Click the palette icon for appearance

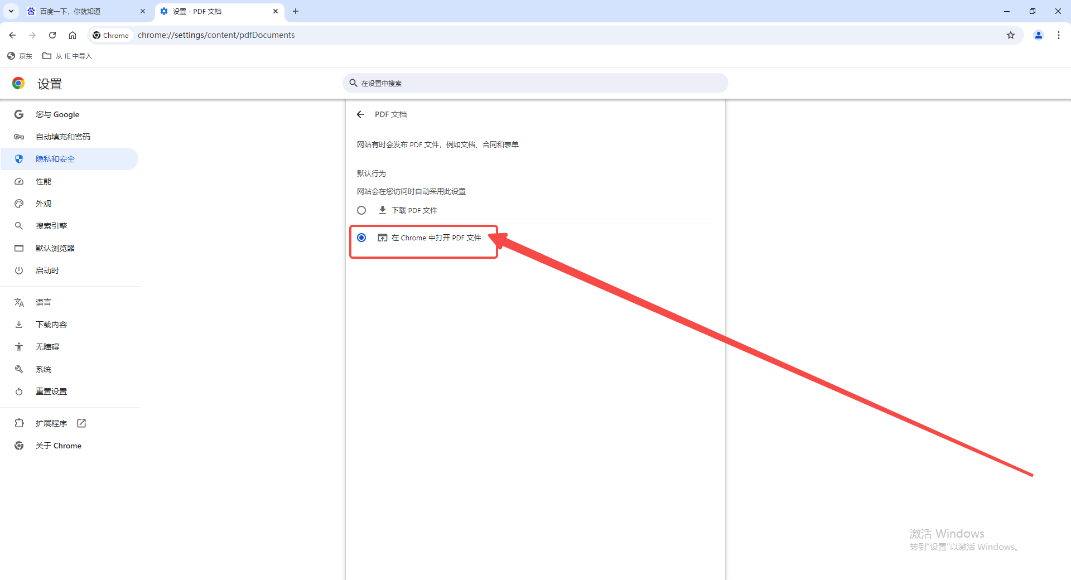(19, 204)
